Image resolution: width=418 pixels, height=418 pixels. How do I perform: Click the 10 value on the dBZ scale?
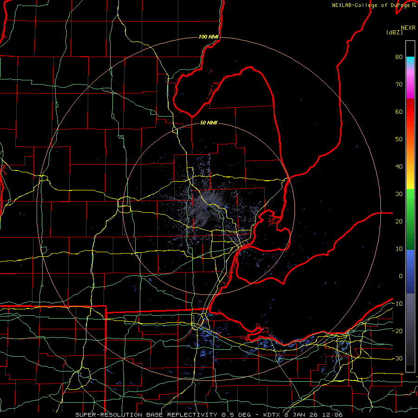click(x=399, y=249)
